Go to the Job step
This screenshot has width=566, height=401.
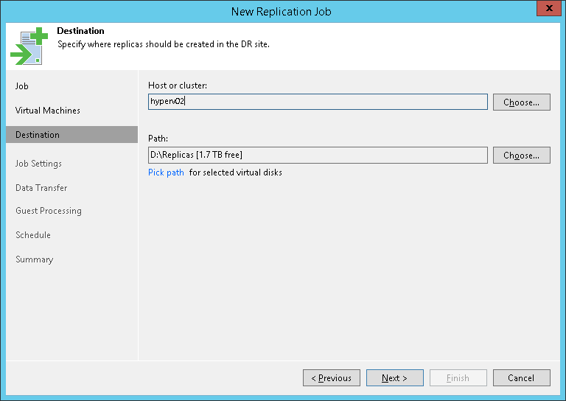pos(22,86)
